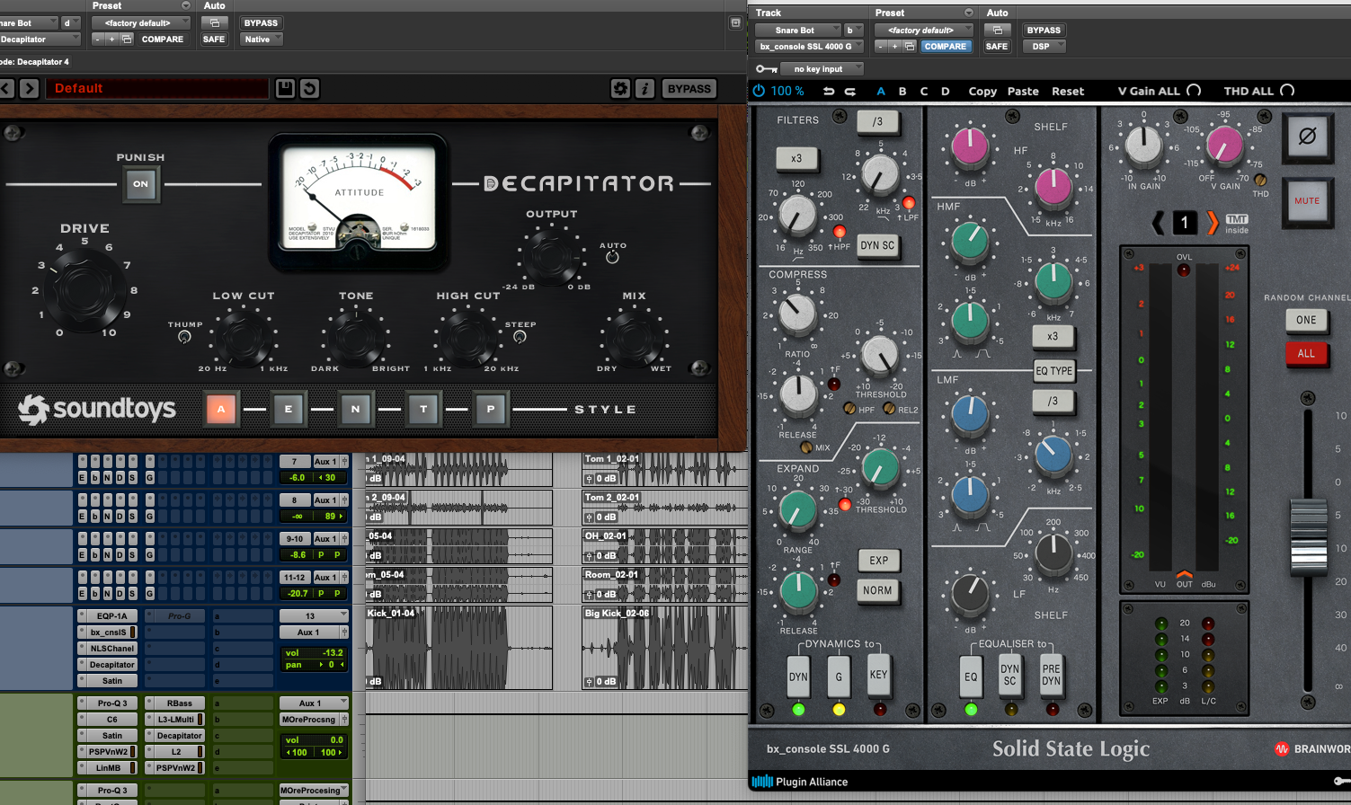Select Decapitator style E
Screen dimensions: 1351x805
(289, 409)
